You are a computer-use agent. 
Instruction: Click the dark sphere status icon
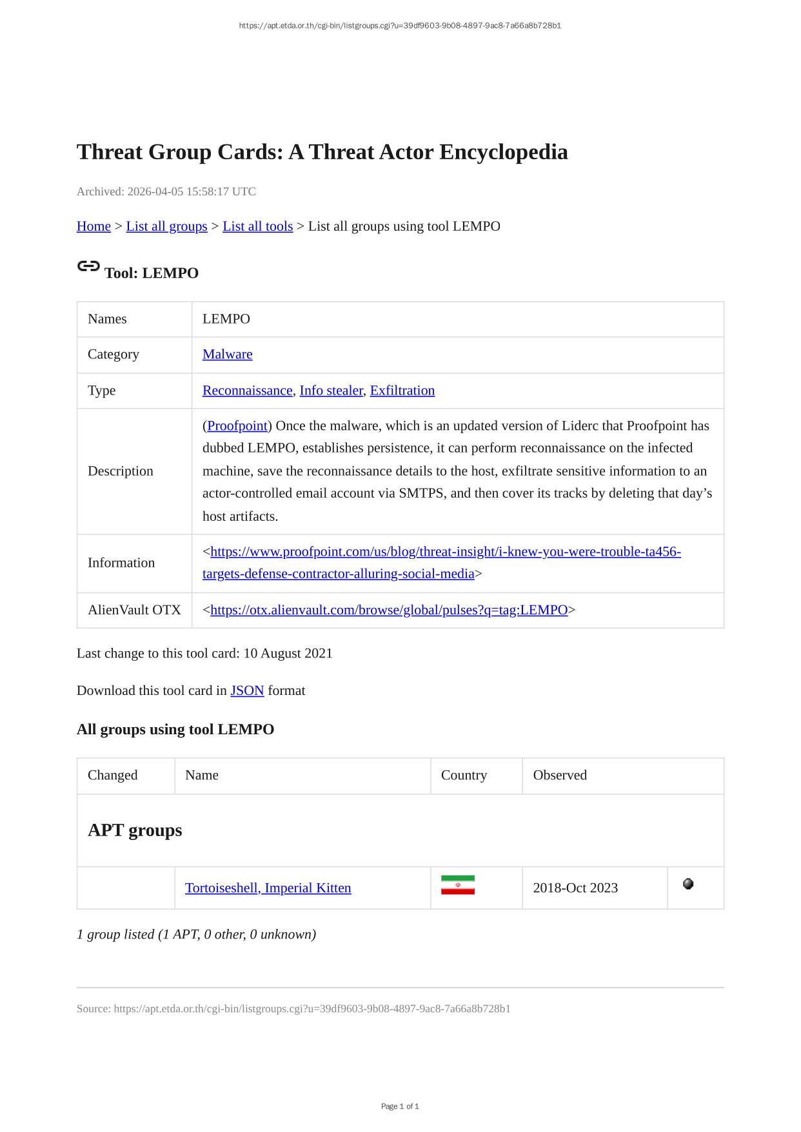pos(688,884)
